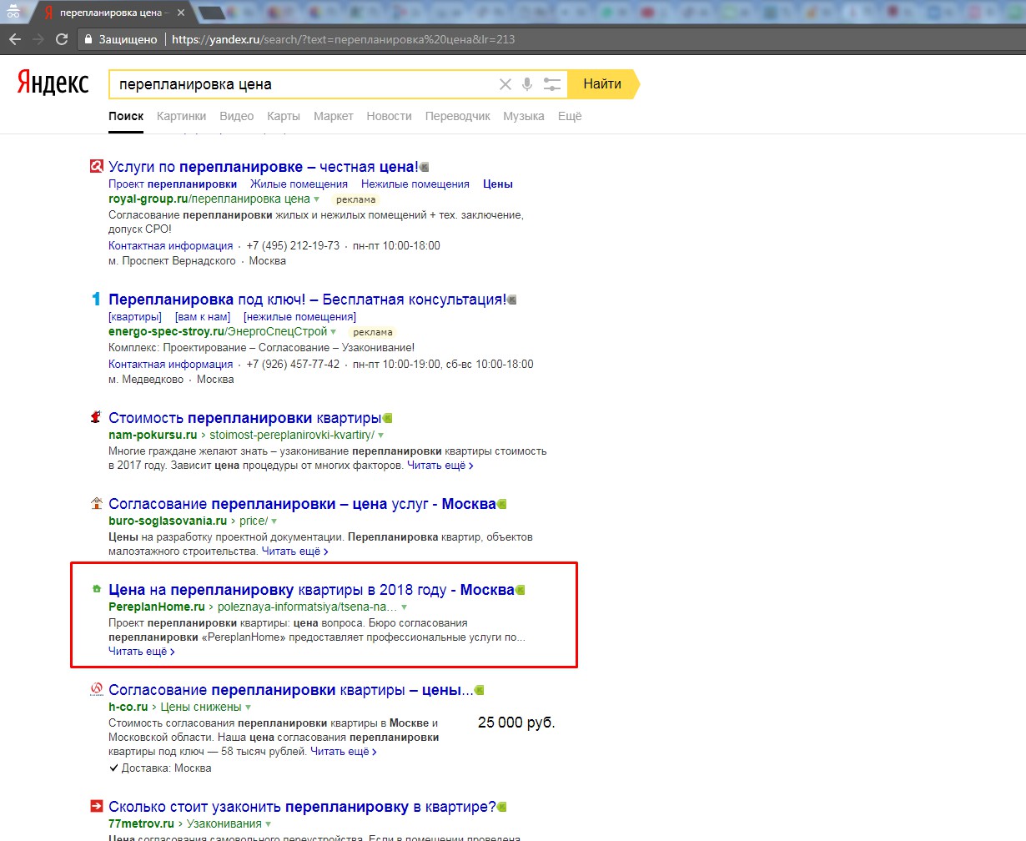This screenshot has width=1026, height=841.
Task: Click the house favicon of buro-soglasovania.ru
Action: tap(96, 504)
